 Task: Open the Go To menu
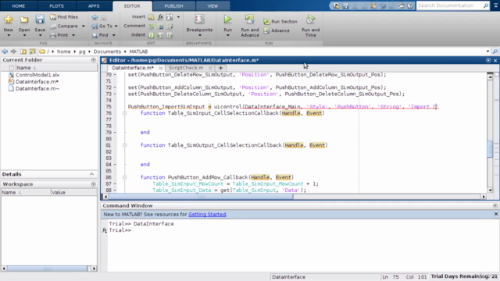tap(104, 26)
